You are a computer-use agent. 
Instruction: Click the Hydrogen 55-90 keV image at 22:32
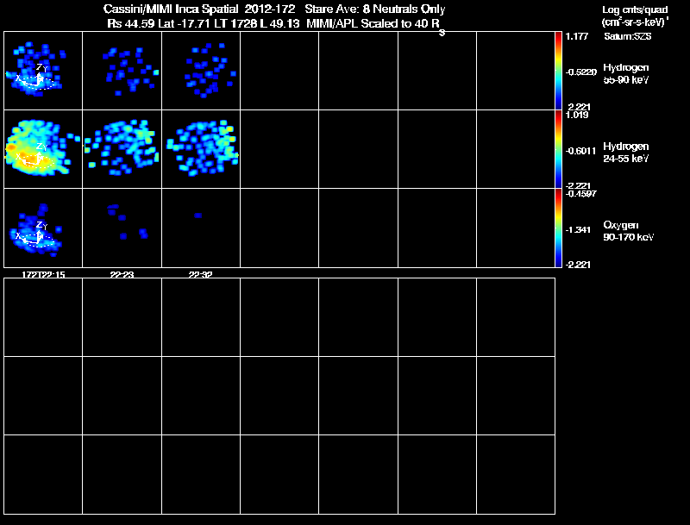(x=201, y=71)
